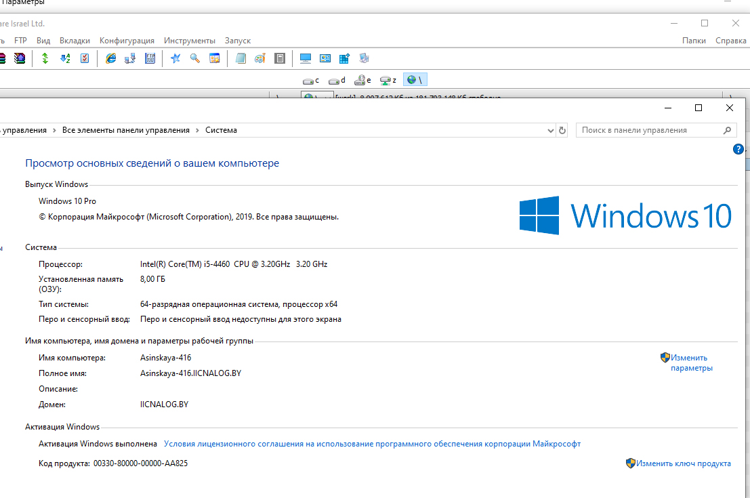
Task: Launch Paint from the toolbar palette icon
Action: click(260, 58)
